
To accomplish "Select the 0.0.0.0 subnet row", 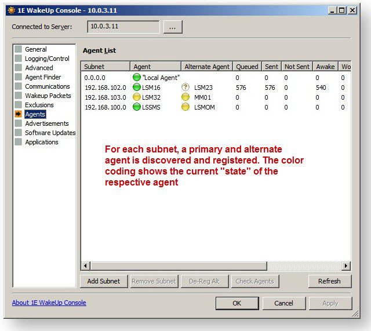I will [x=216, y=78].
